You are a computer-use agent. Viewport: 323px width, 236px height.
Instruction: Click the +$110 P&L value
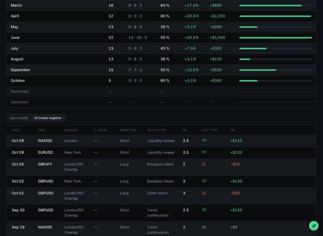pos(236,141)
